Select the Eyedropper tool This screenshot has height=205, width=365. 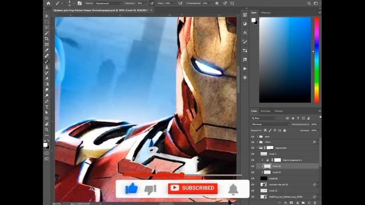tap(47, 50)
